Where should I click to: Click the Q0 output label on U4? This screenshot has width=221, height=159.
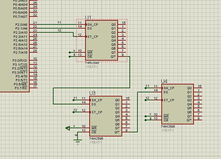click(189, 88)
